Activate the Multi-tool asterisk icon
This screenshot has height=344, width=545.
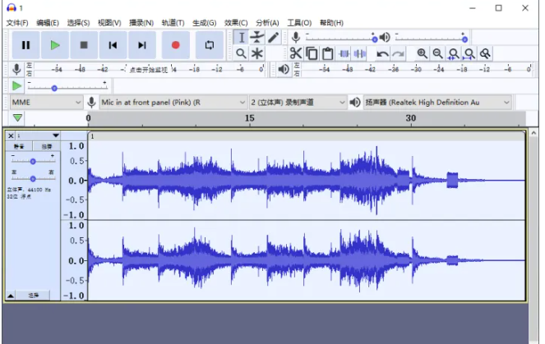click(x=257, y=53)
